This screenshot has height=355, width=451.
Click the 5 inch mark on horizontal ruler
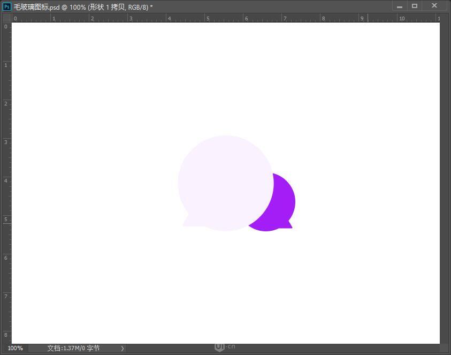[x=208, y=18]
